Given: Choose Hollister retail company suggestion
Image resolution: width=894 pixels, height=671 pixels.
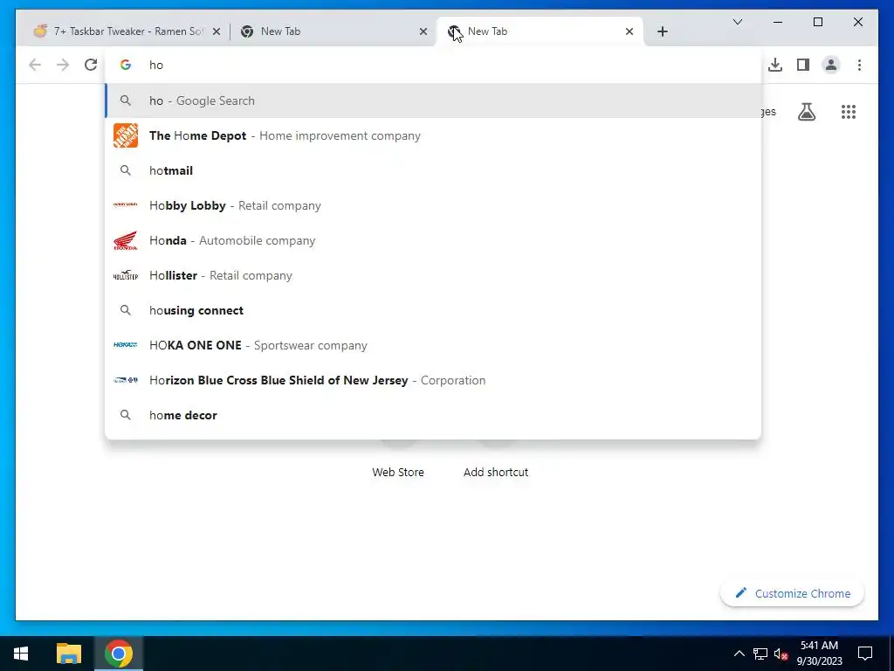Looking at the screenshot, I should pyautogui.click(x=433, y=275).
